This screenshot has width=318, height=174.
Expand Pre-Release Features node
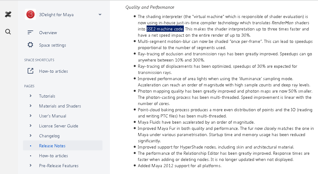(30, 166)
